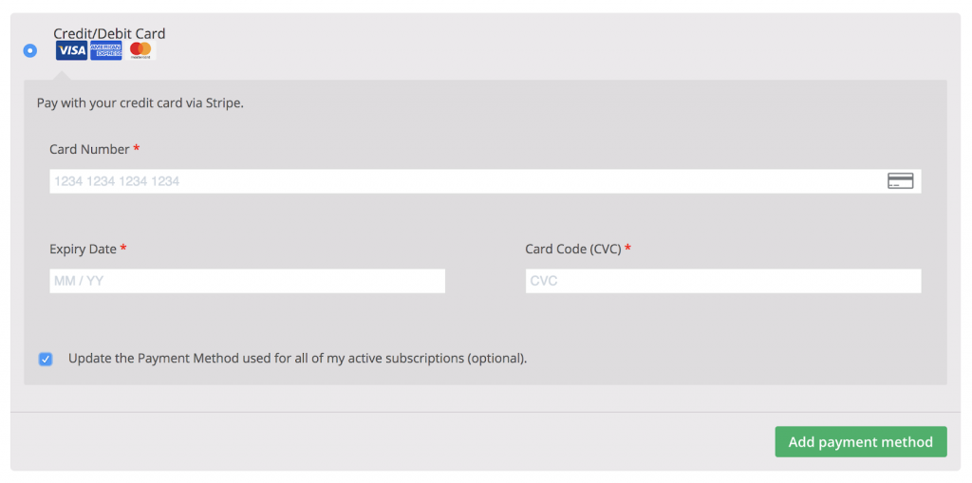This screenshot has height=483, width=972.
Task: Focus the CVC card code field
Action: [x=722, y=281]
